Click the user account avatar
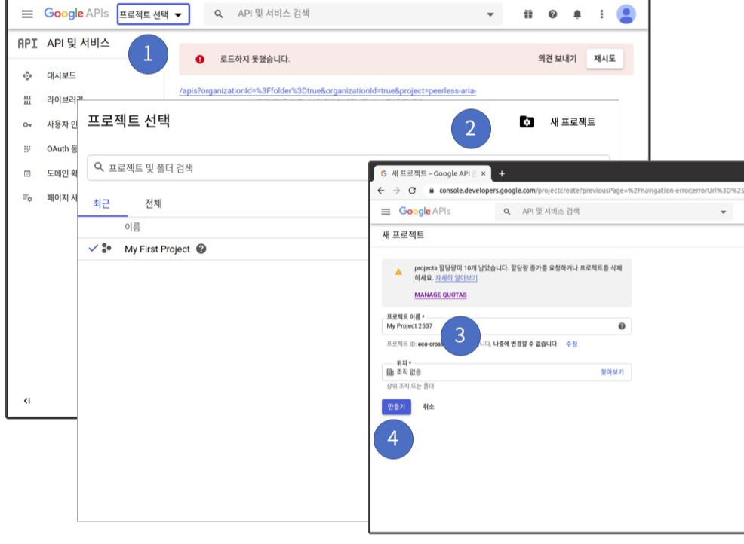The image size is (744, 544). coord(626,14)
